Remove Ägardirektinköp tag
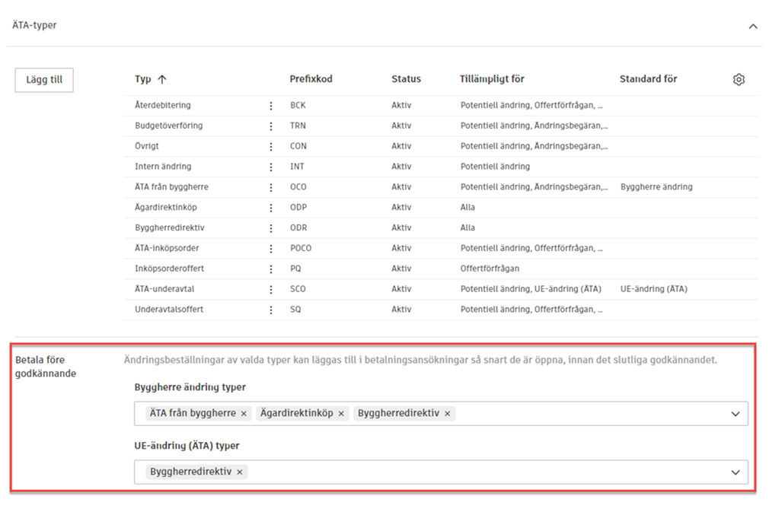 click(341, 414)
